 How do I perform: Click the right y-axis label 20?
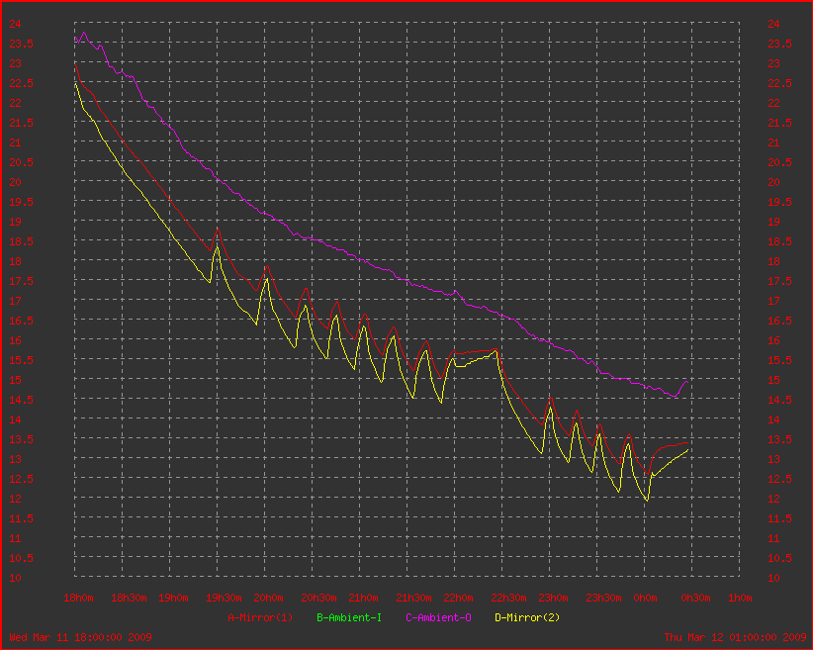pos(773,182)
